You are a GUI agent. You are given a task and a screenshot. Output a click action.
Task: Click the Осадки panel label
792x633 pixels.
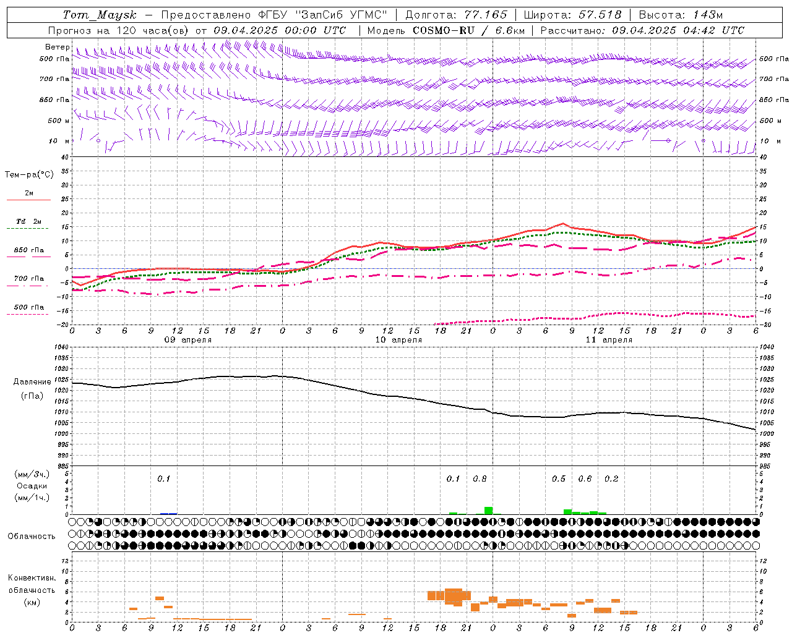click(32, 486)
